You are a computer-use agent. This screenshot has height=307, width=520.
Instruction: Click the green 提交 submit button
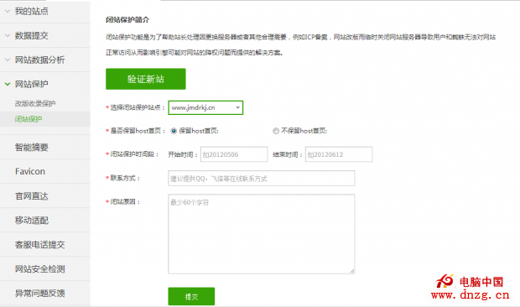191,296
